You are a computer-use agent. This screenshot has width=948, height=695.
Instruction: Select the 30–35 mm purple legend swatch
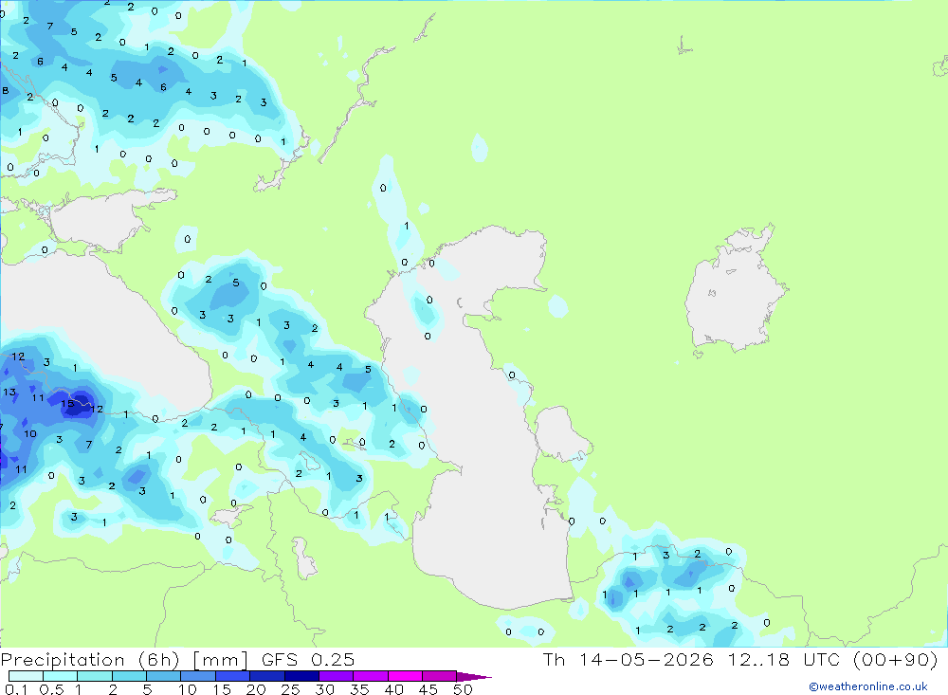(337, 676)
